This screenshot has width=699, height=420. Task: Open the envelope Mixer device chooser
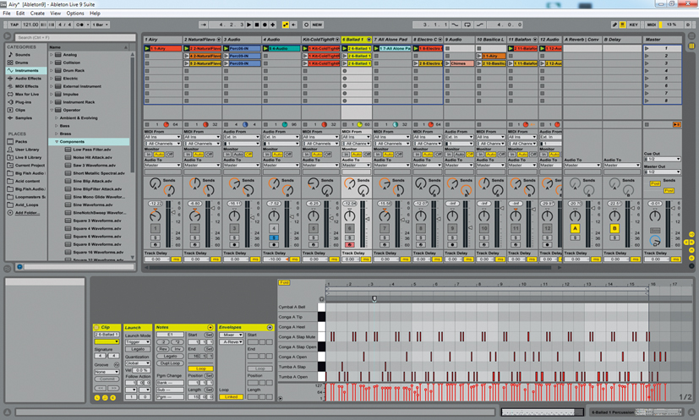point(231,335)
